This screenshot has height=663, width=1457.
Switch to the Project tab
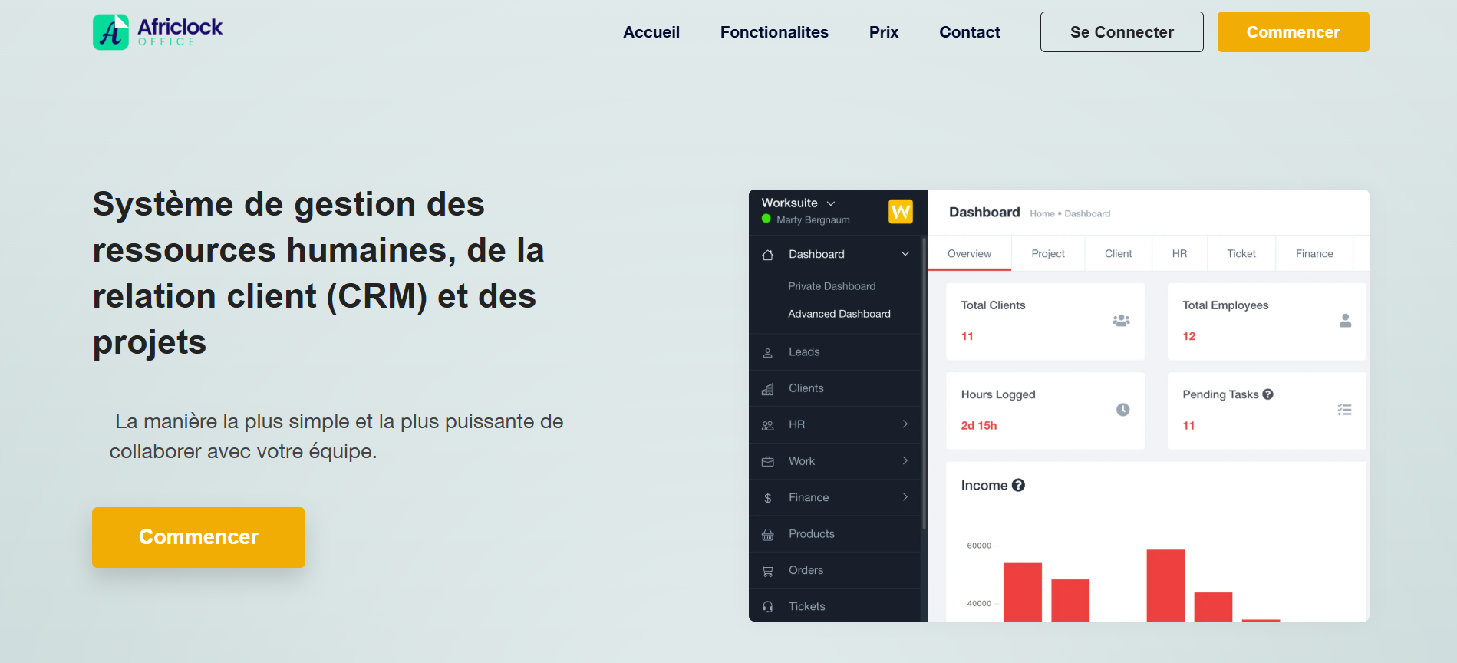pyautogui.click(x=1047, y=254)
